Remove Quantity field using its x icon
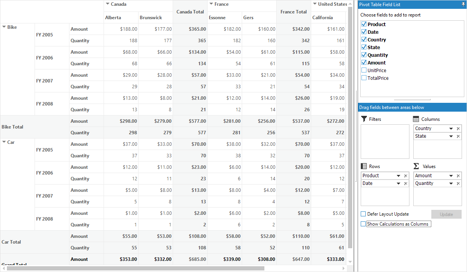Viewport: 467px width, 272px height. [458, 183]
